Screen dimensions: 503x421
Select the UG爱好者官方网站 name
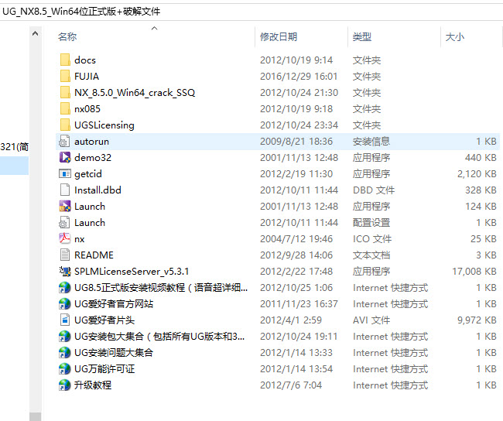[114, 304]
